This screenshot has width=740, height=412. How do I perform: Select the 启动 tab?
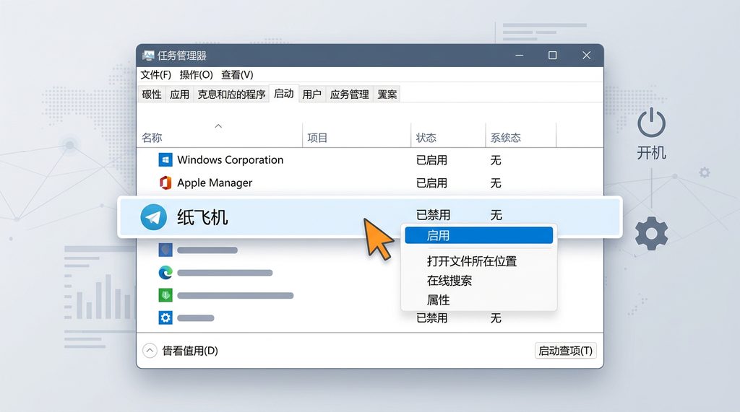pyautogui.click(x=283, y=94)
